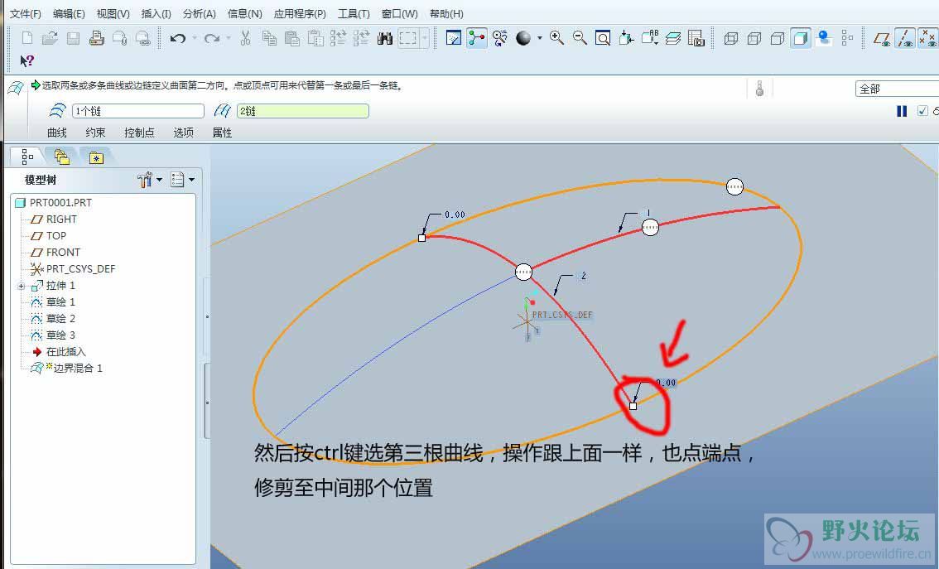
Task: Click the Reorient view icon
Action: click(626, 39)
